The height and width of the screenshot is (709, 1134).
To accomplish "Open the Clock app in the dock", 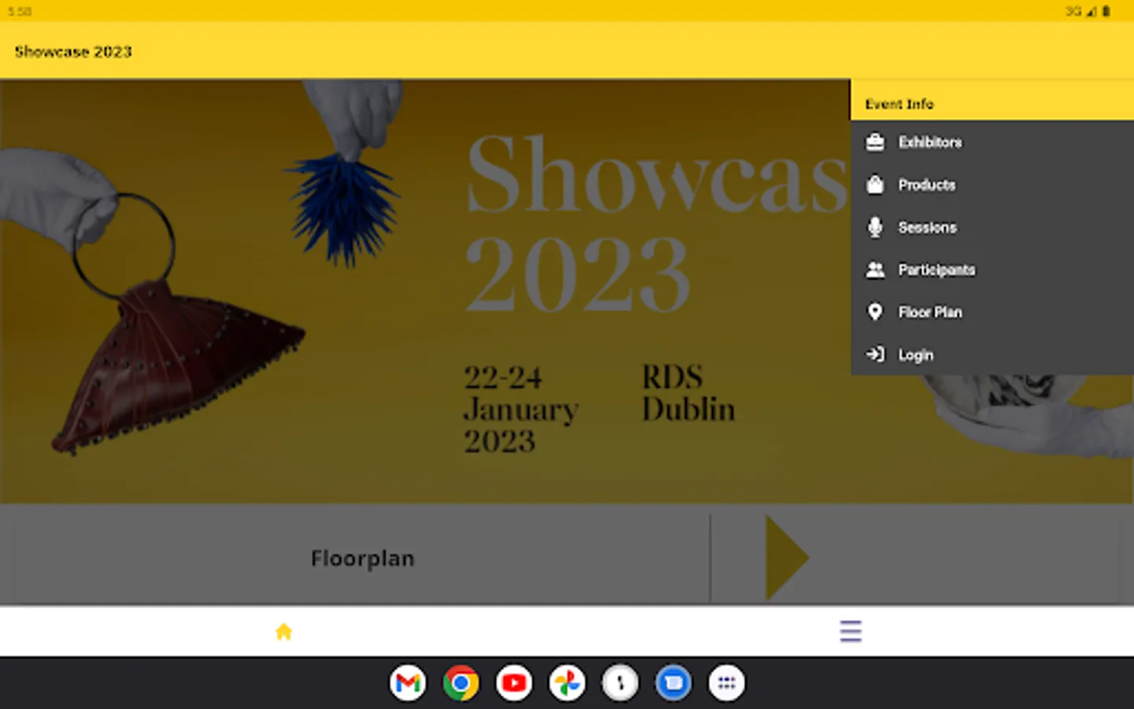I will click(x=621, y=683).
